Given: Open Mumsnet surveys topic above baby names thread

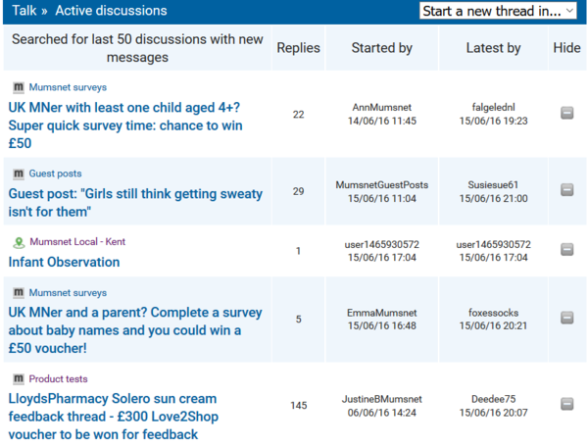Looking at the screenshot, I should point(68,293).
